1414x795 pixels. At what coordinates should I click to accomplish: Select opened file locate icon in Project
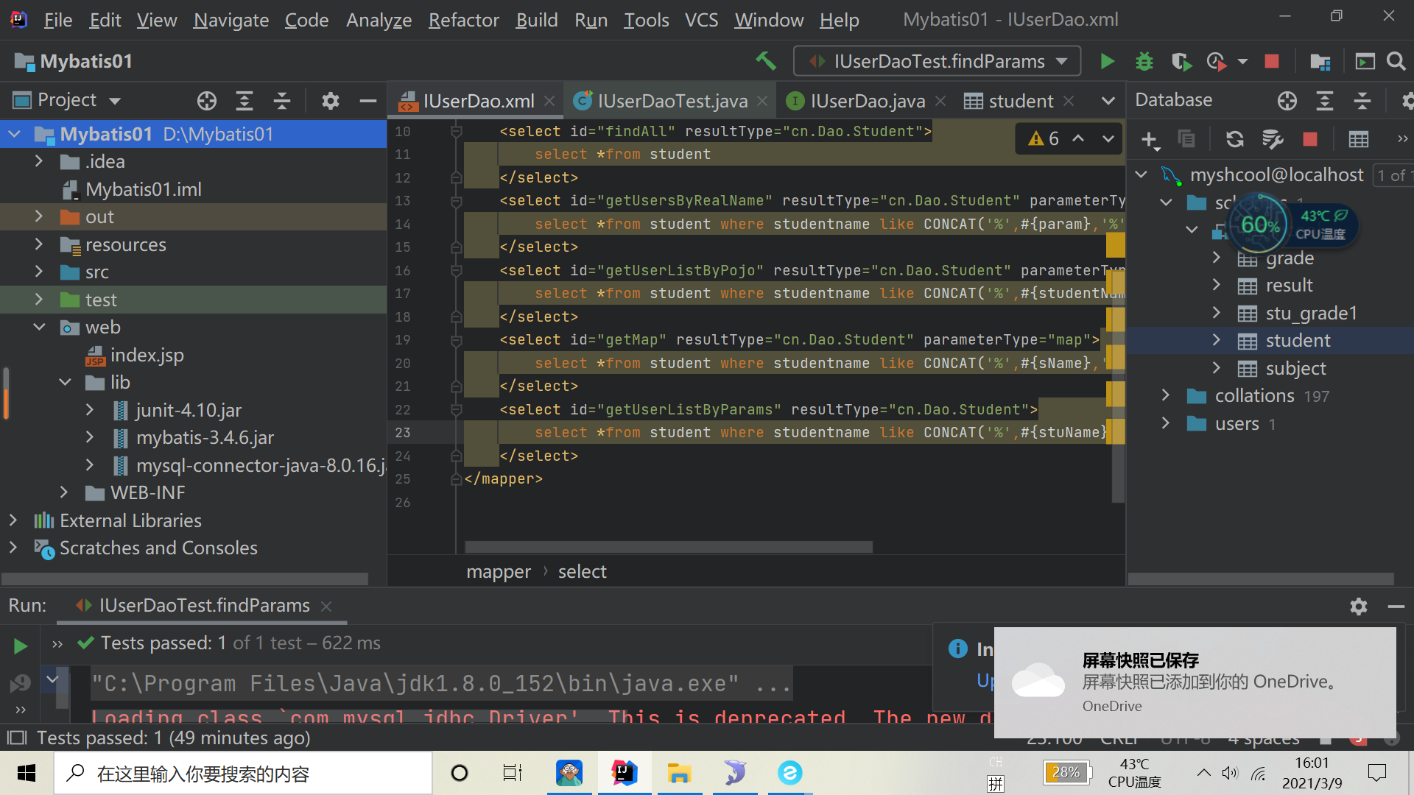click(207, 101)
